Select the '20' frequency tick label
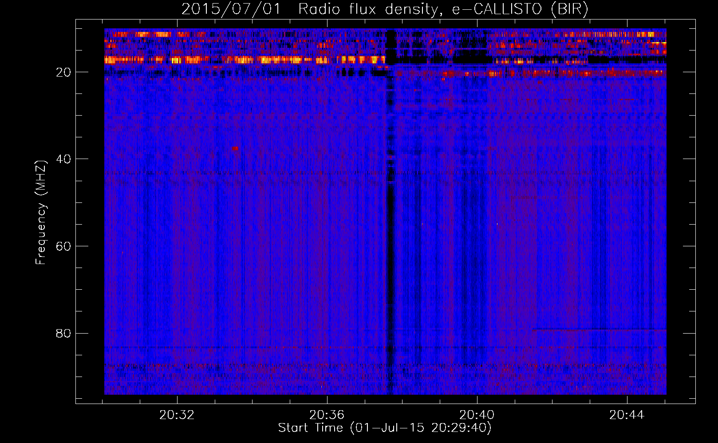The image size is (718, 443). coord(64,72)
